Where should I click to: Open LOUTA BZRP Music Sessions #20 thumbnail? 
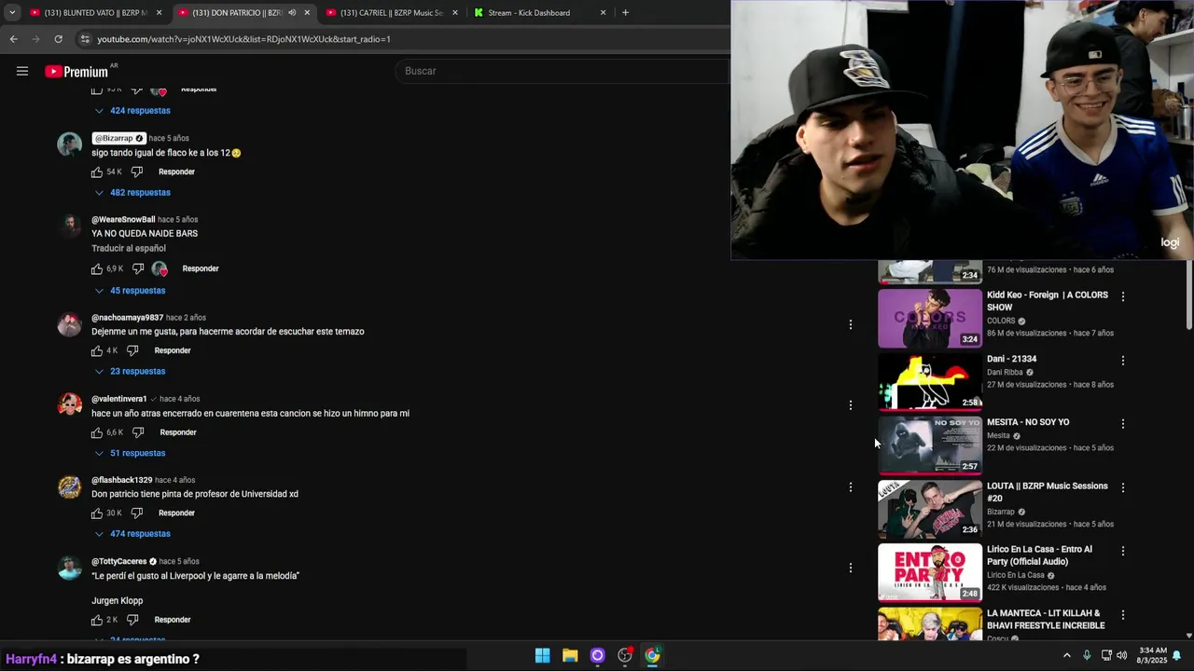930,510
